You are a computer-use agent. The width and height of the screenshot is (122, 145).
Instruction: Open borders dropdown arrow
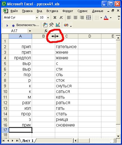(x=101, y=18)
